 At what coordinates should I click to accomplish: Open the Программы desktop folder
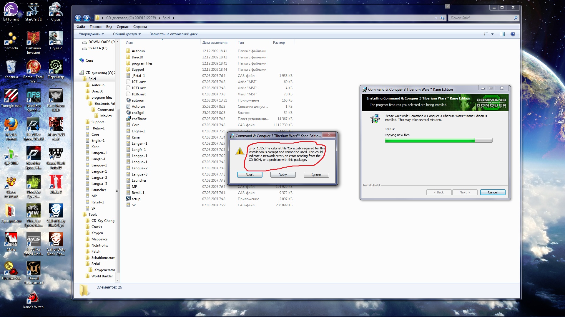tap(11, 213)
